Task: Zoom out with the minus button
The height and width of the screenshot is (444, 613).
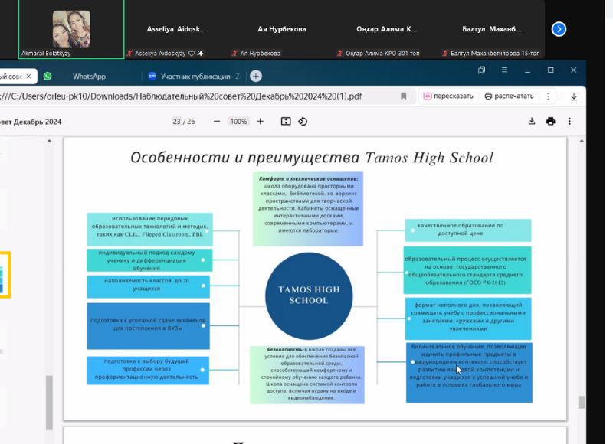Action: pyautogui.click(x=217, y=122)
